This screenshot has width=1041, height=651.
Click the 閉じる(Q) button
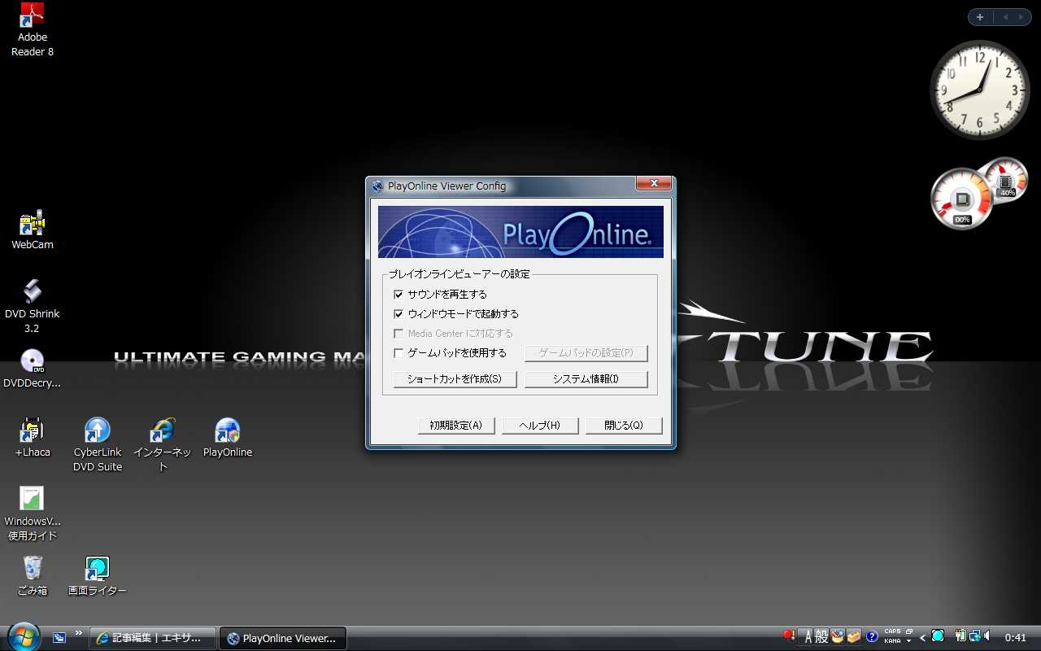point(624,426)
